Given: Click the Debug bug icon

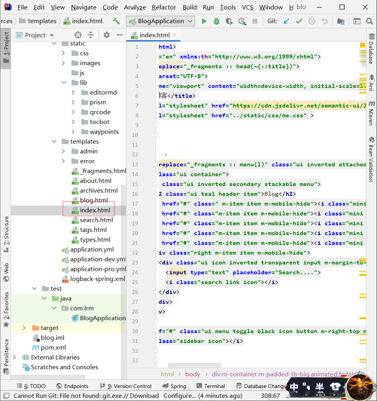Looking at the screenshot, I should (217, 21).
